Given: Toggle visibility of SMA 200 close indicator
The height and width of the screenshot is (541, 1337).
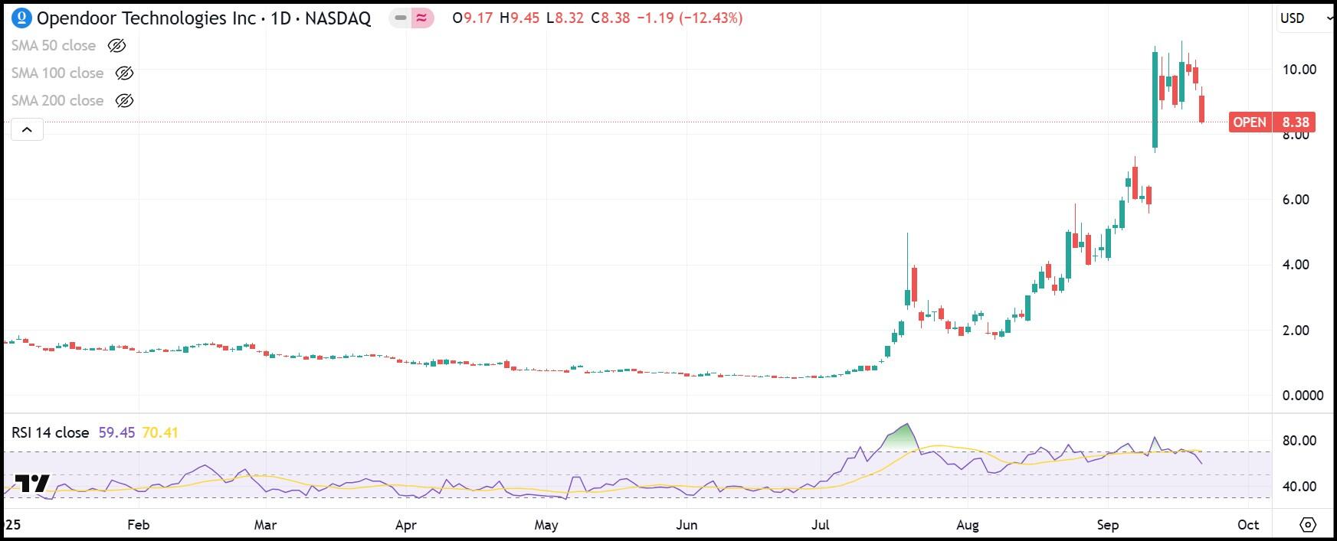Looking at the screenshot, I should point(124,101).
